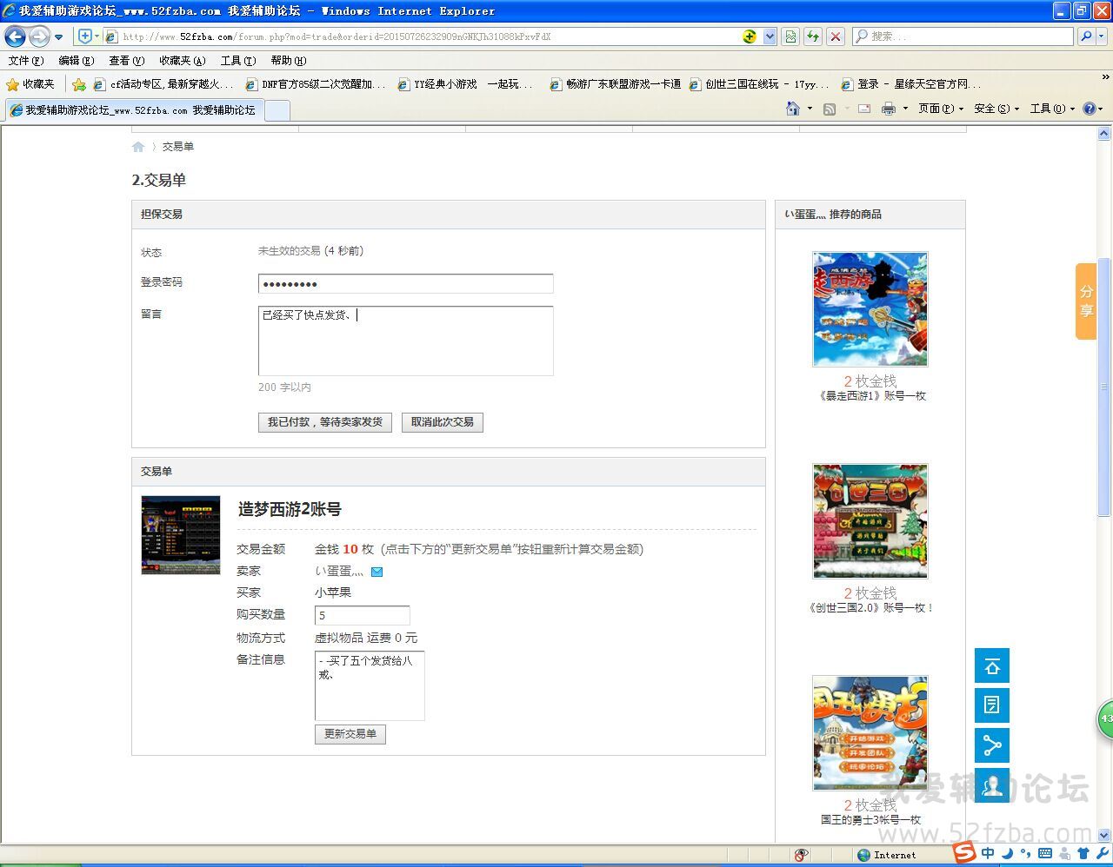The image size is (1113, 867).
Task: Click the add to favorites bar icon
Action: [79, 84]
